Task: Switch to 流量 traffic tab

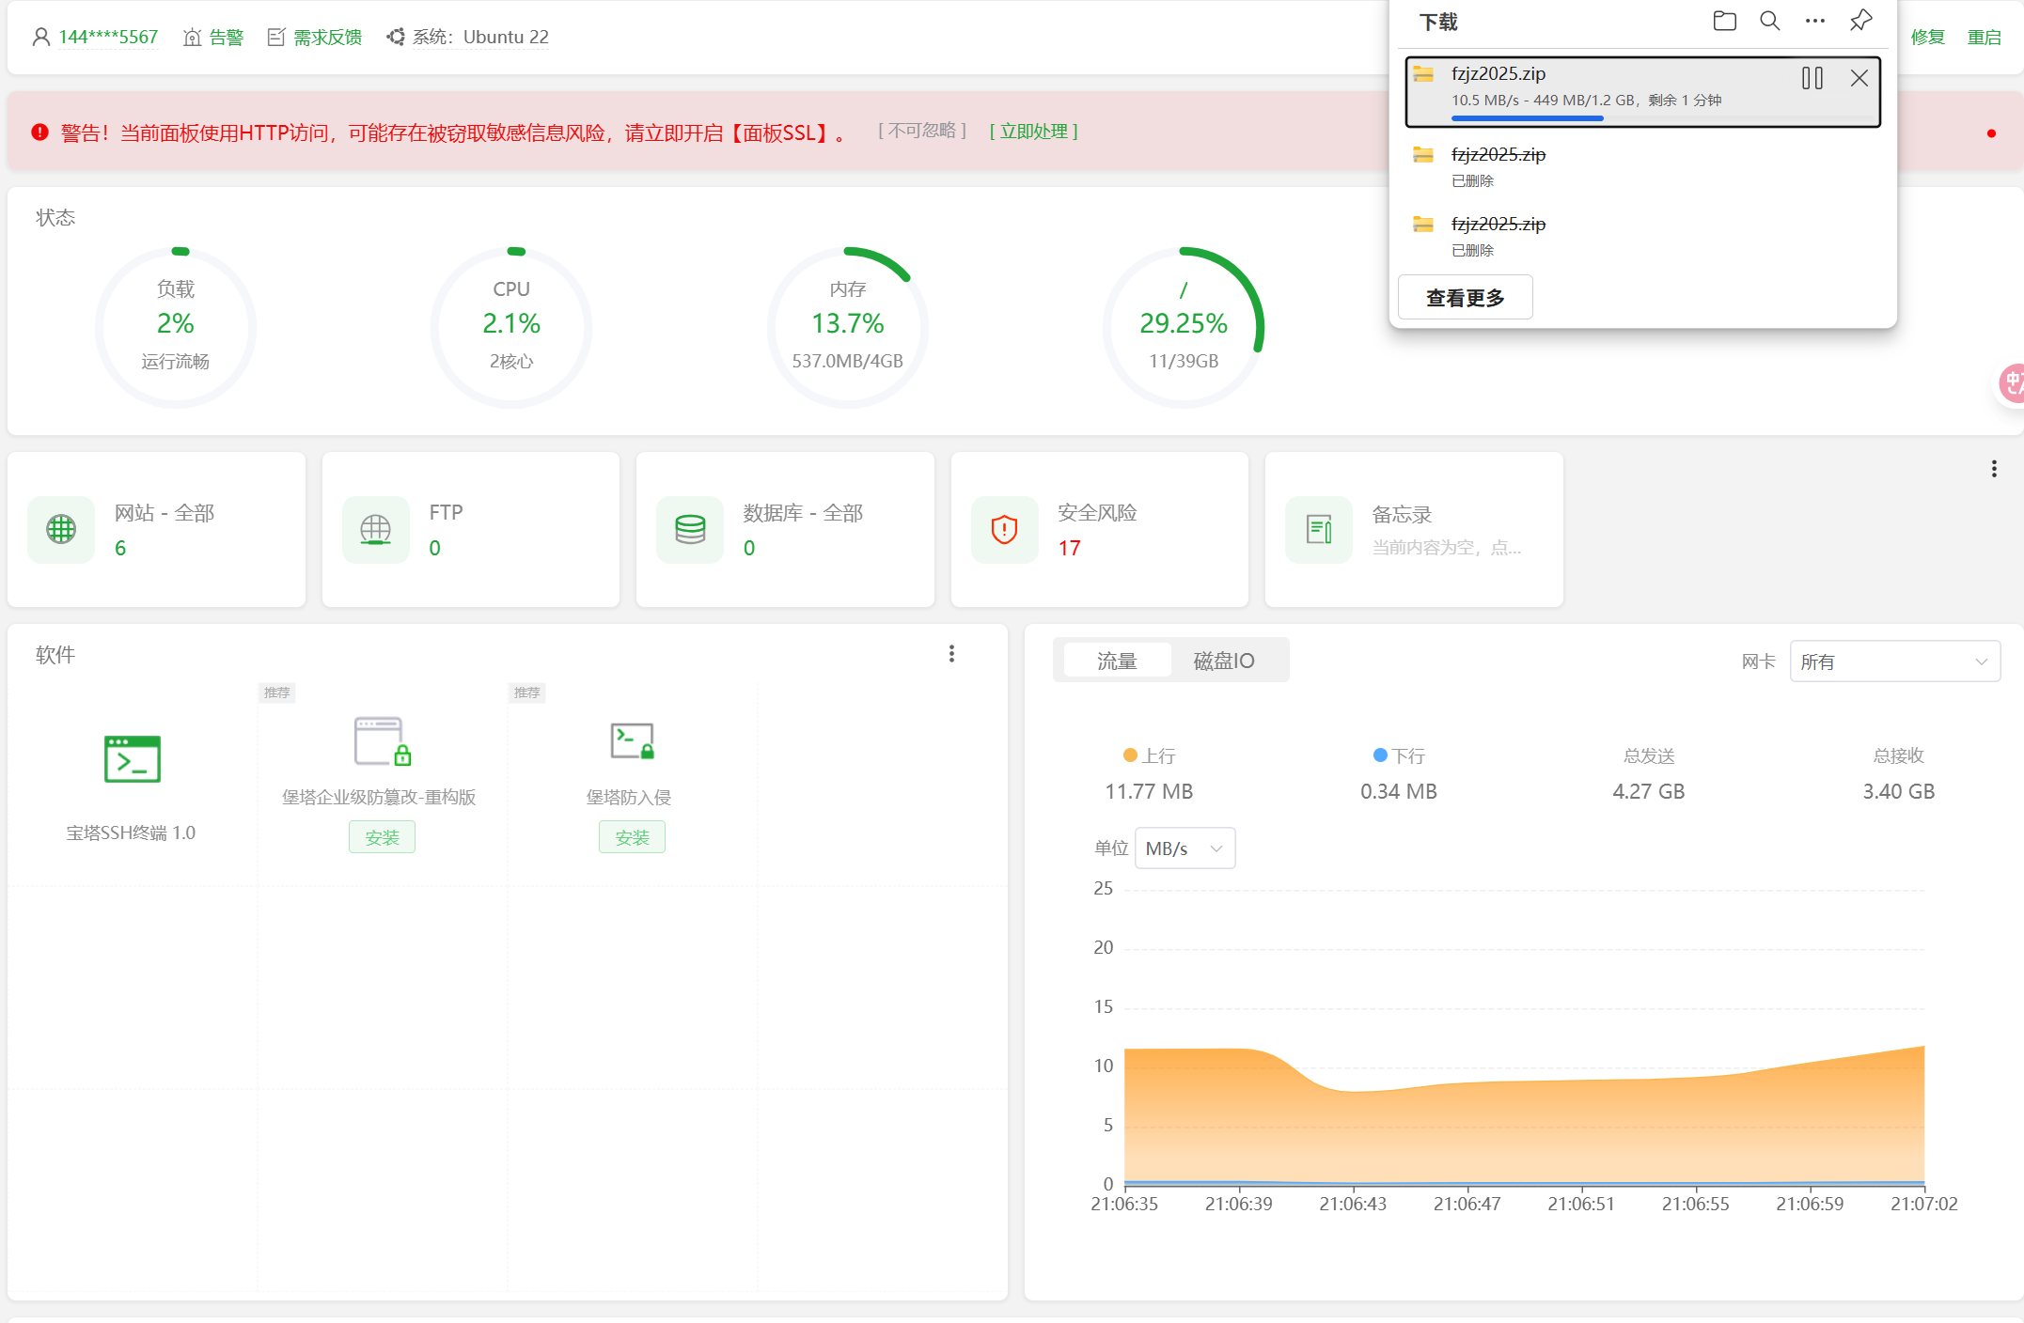Action: pyautogui.click(x=1117, y=661)
